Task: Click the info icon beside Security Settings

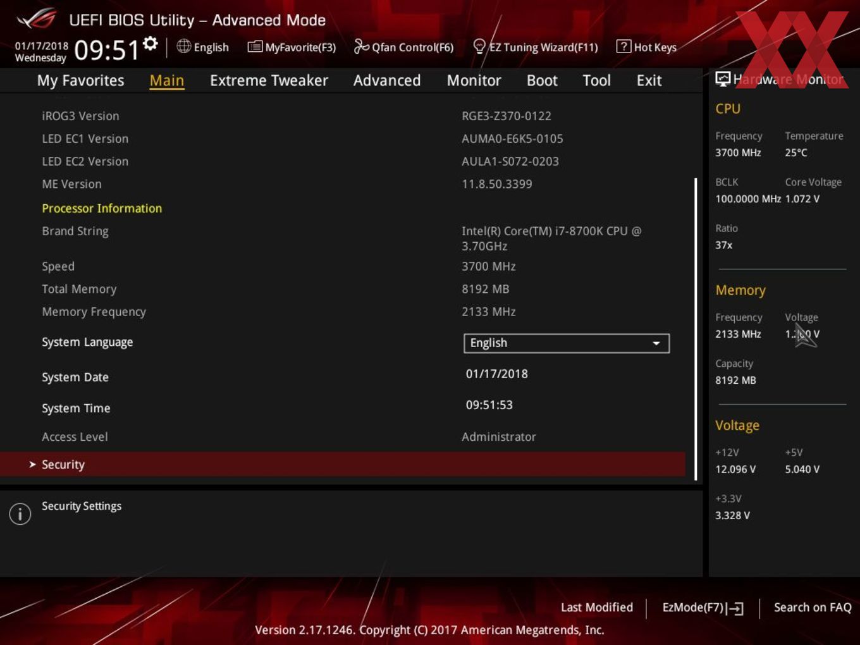Action: tap(20, 514)
